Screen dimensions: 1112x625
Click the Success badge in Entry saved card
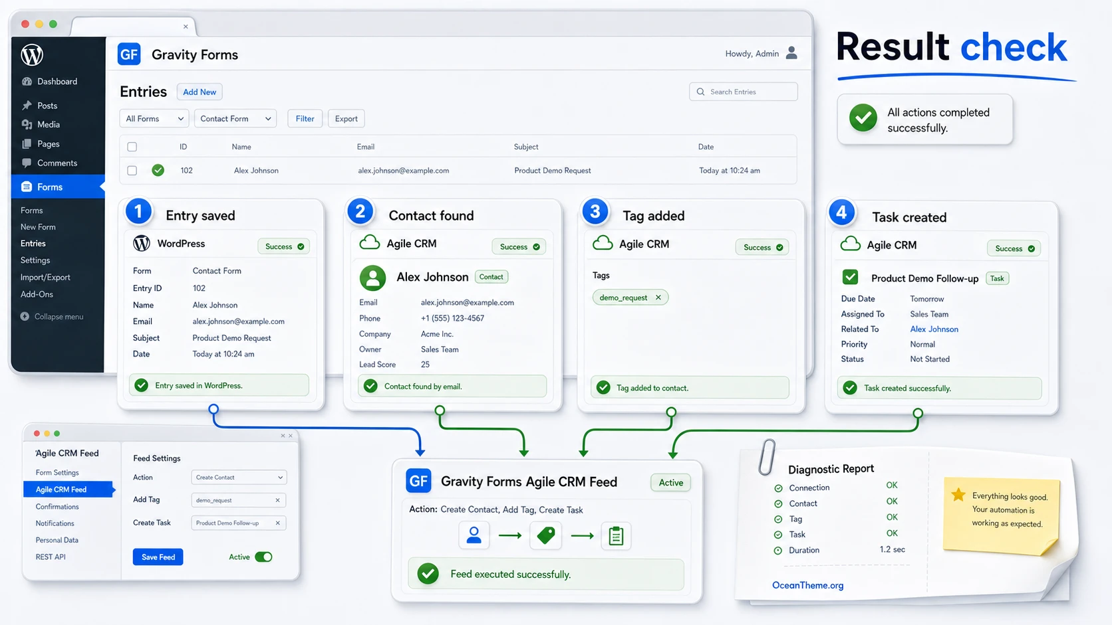pyautogui.click(x=284, y=246)
